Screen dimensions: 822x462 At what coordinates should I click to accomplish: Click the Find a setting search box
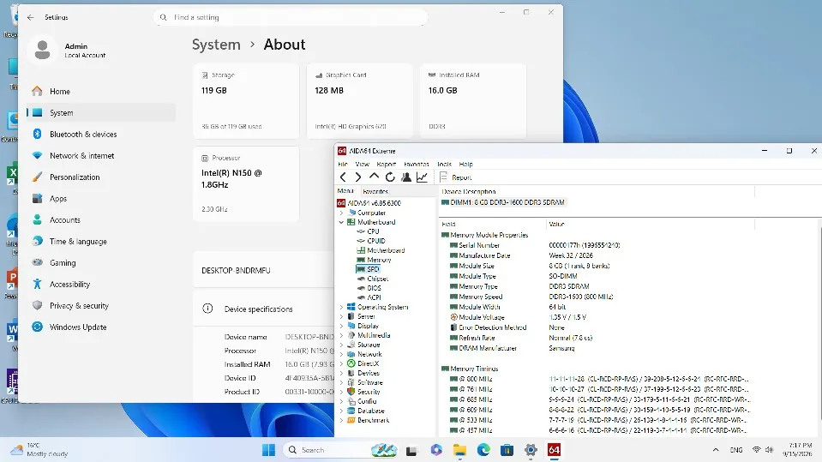(291, 17)
